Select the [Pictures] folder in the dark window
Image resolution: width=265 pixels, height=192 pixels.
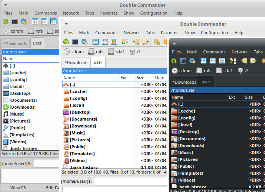[188, 159]
